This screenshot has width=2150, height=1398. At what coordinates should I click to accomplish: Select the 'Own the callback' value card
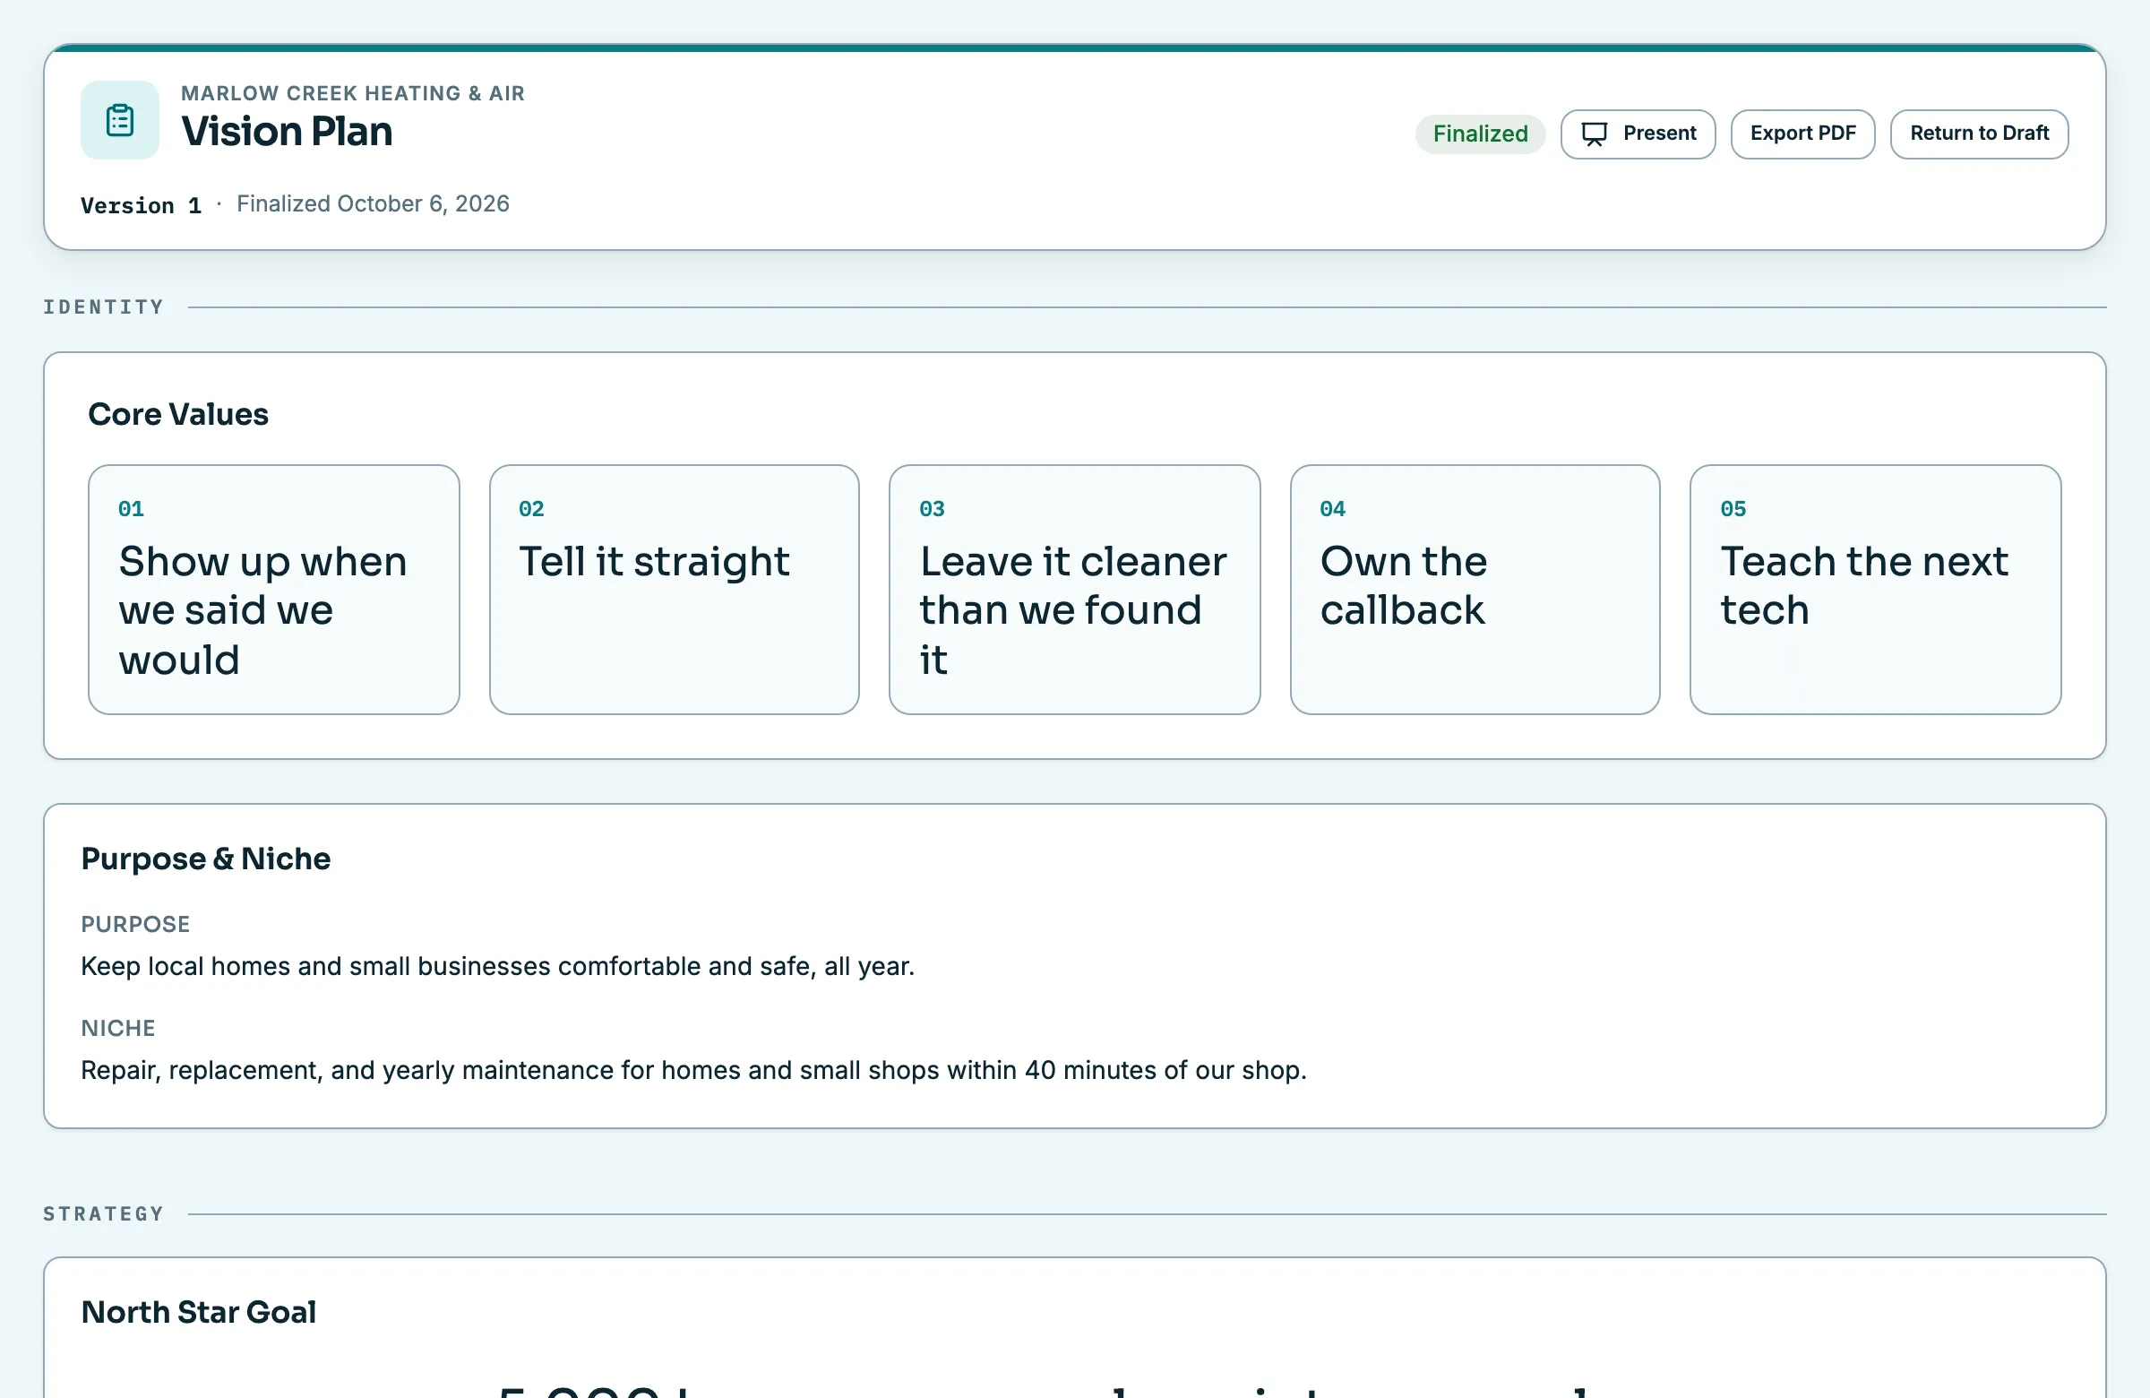pyautogui.click(x=1475, y=589)
